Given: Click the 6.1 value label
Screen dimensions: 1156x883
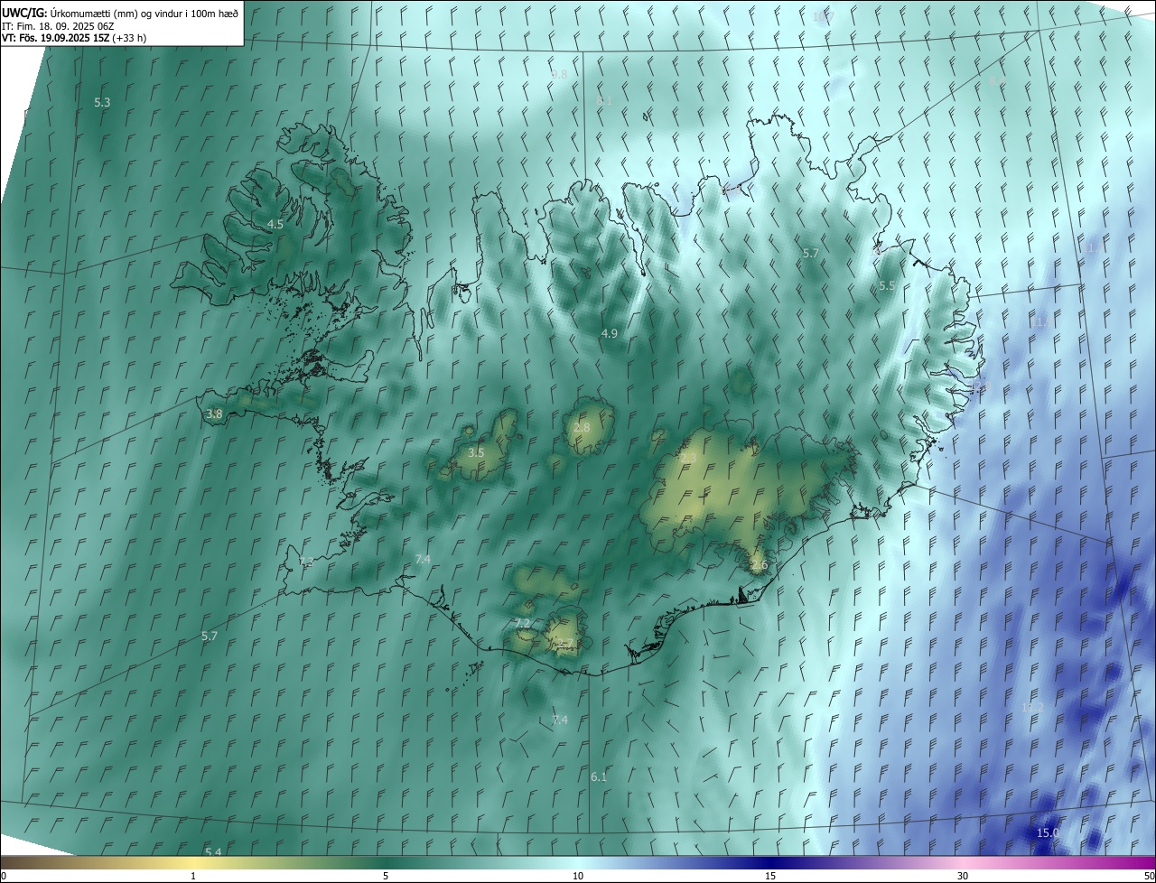Looking at the screenshot, I should (x=599, y=776).
